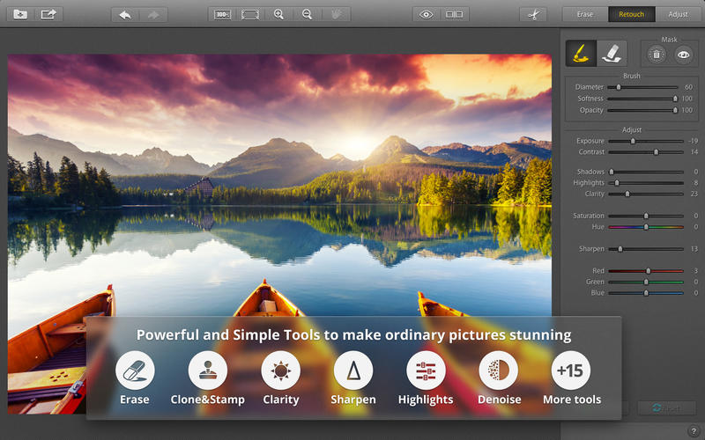Image resolution: width=705 pixels, height=440 pixels.
Task: Click the Erase eraser icon in the banner
Action: tap(135, 370)
